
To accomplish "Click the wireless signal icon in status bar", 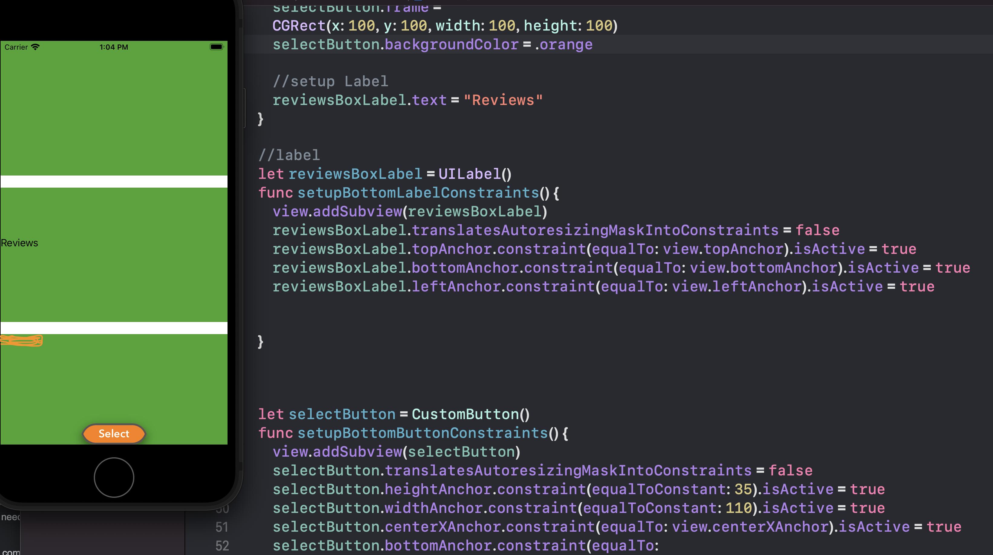I will (x=35, y=46).
